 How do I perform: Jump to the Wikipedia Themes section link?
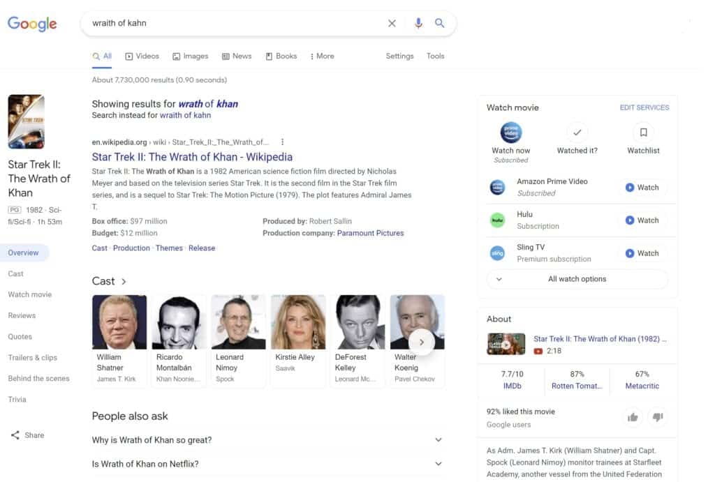(x=169, y=248)
